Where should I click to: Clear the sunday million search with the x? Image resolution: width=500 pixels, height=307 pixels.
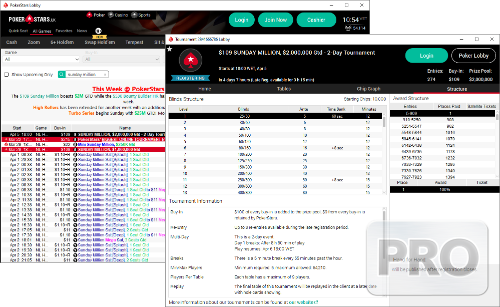pyautogui.click(x=105, y=75)
